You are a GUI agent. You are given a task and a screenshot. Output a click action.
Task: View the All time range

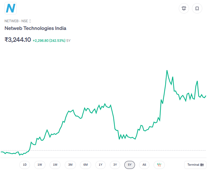point(144,165)
